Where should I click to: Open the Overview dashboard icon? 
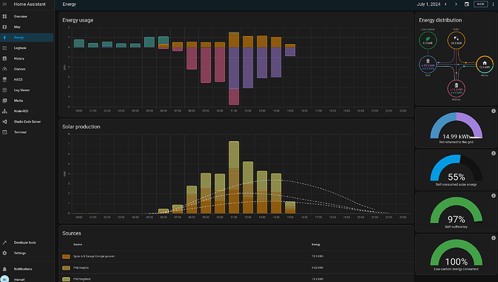[x=4, y=16]
